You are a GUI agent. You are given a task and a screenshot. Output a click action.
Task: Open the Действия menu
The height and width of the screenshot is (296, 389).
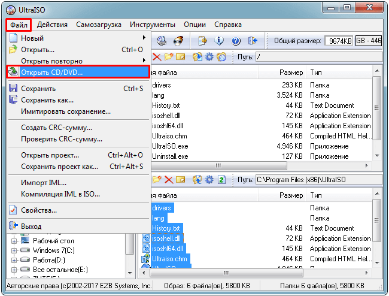(52, 25)
